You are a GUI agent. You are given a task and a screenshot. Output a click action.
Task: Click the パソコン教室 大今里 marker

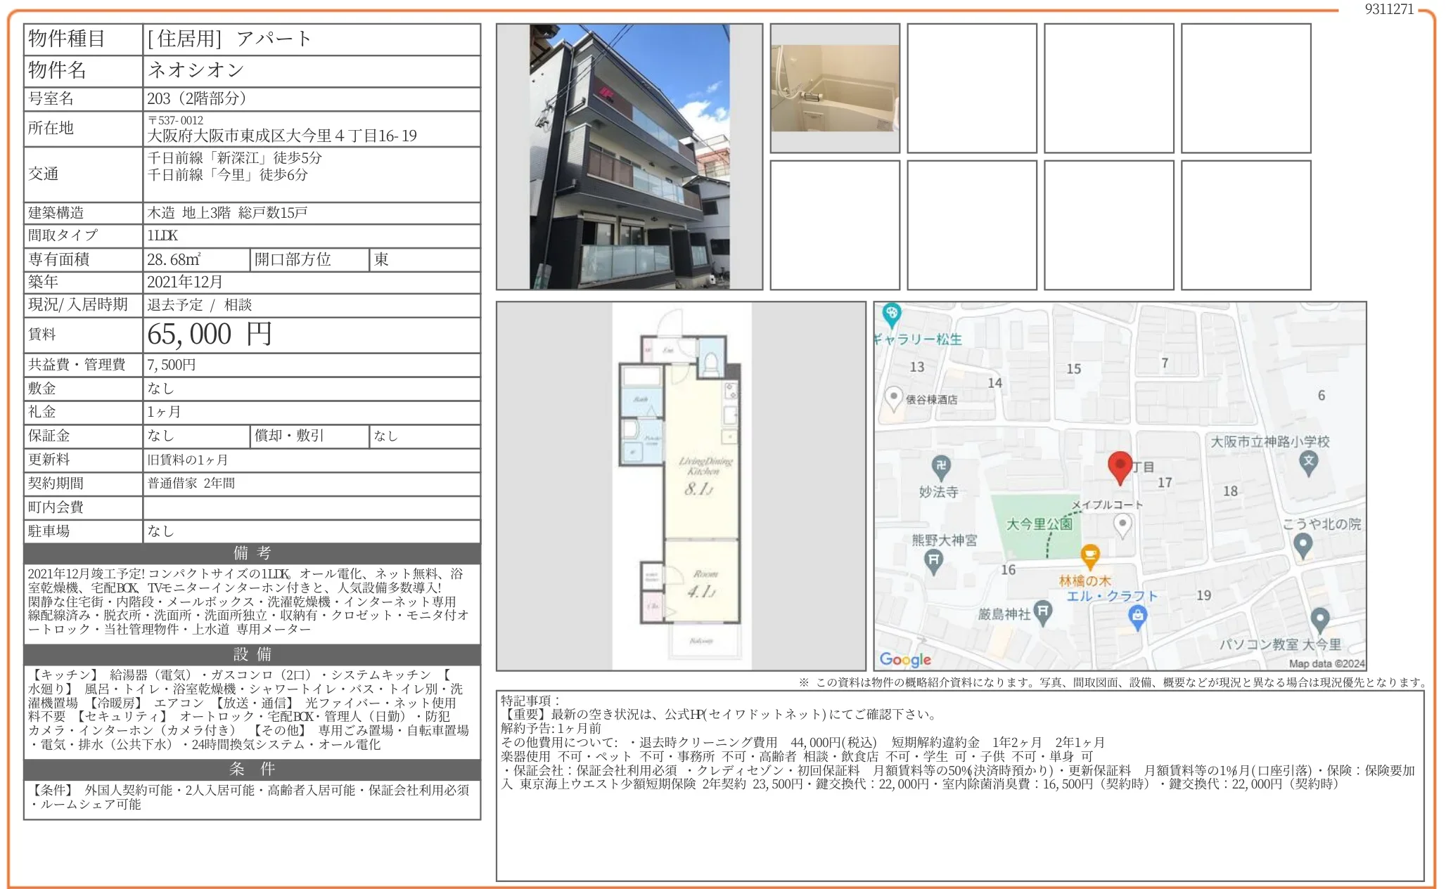coord(1320,619)
